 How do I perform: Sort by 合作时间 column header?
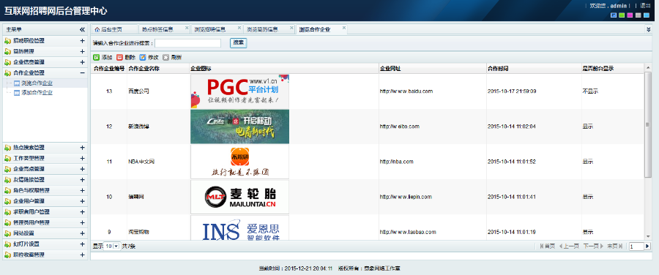coord(533,69)
